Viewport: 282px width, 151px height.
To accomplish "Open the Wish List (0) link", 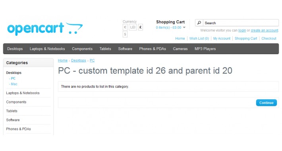I will [x=199, y=38].
